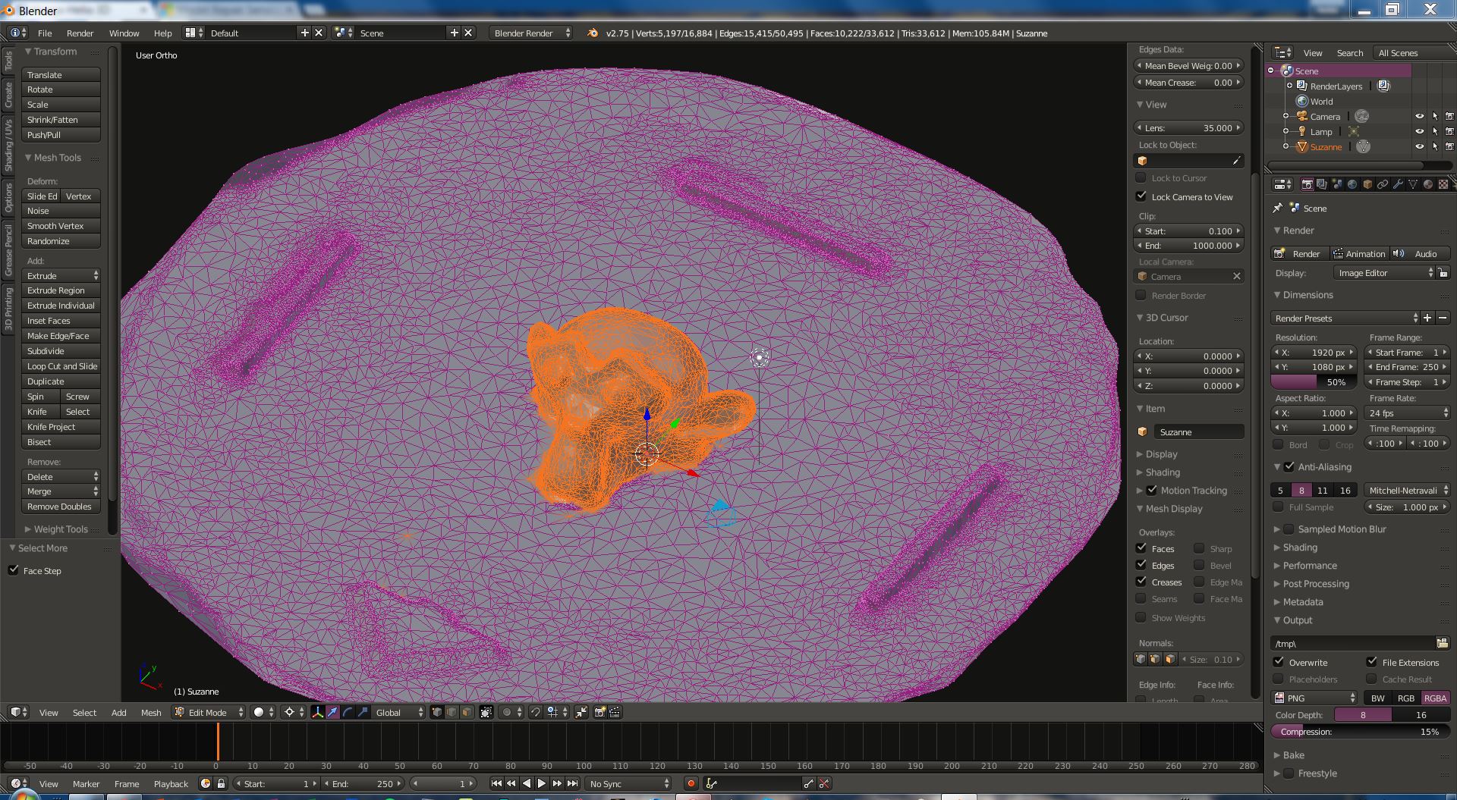Open the Blender Render engine dropdown
Screen dimensions: 1457x800
click(530, 33)
